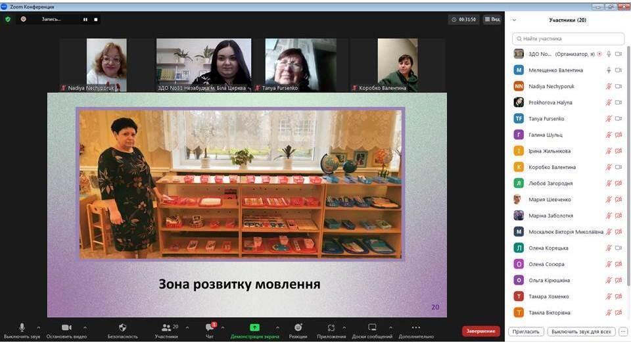Image resolution: width=631 pixels, height=343 pixels.
Task: Expand chat options arrow in toolbar
Action: (223, 327)
